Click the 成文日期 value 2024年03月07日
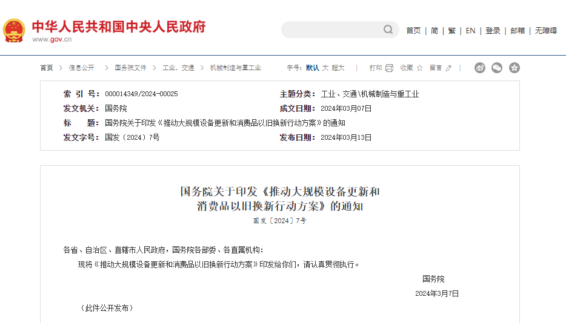566x323 pixels. [x=346, y=108]
